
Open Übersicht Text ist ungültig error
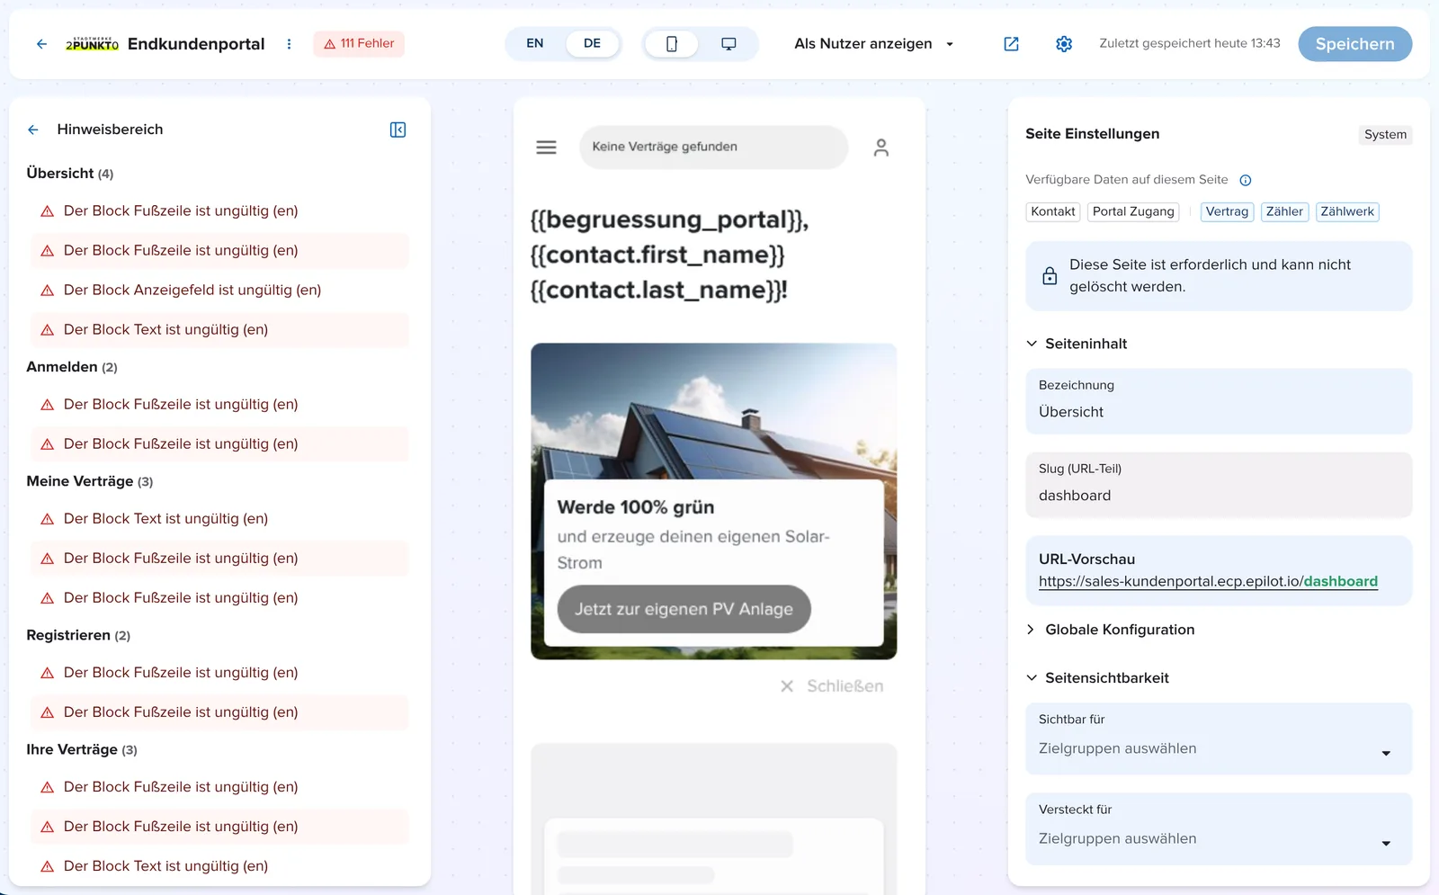tap(219, 329)
